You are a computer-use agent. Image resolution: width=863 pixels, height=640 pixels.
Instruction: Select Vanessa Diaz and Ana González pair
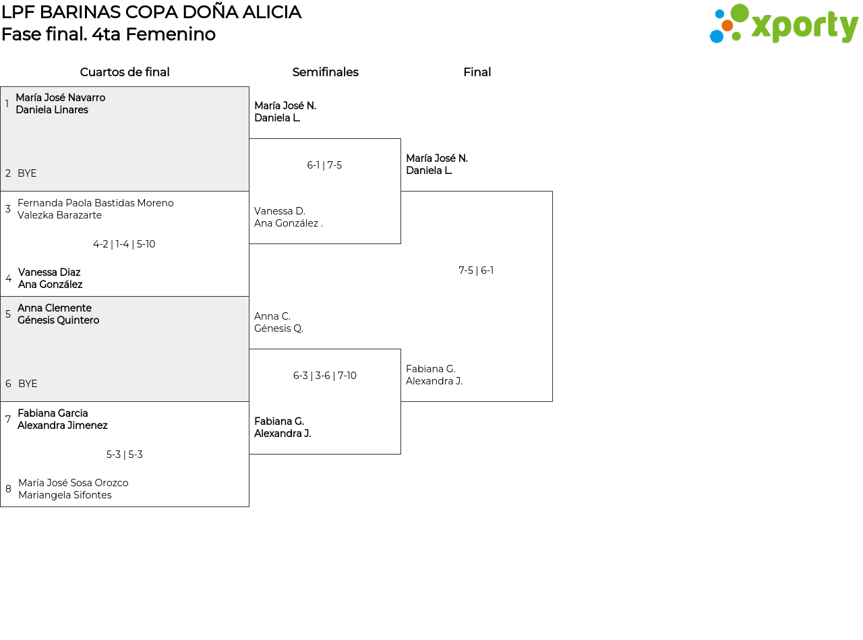[x=50, y=279]
